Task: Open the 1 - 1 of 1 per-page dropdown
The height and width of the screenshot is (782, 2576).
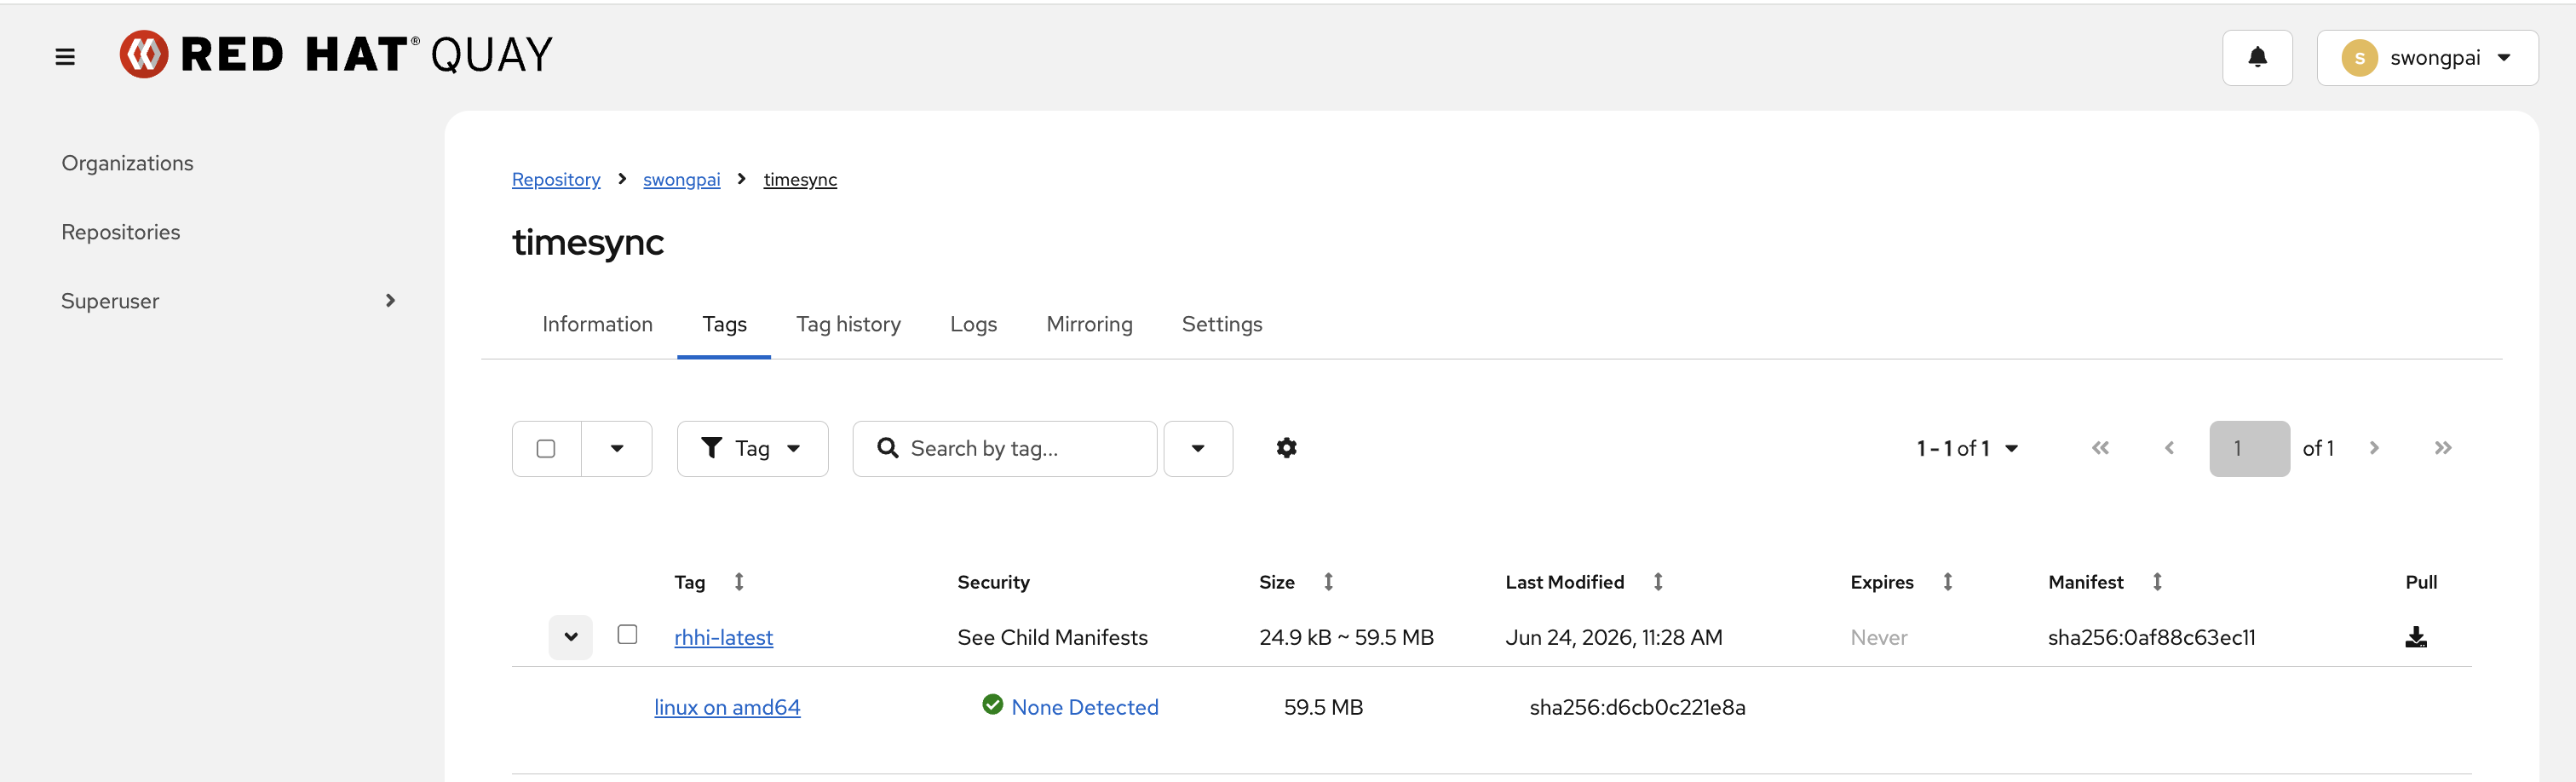Action: click(1967, 448)
